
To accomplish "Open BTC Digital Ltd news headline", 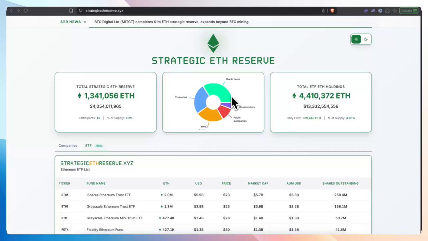I will (x=172, y=22).
